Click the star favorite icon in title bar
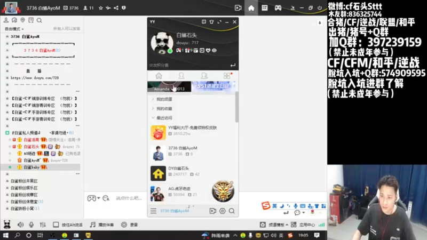This screenshot has width=427, height=240. click(x=101, y=8)
